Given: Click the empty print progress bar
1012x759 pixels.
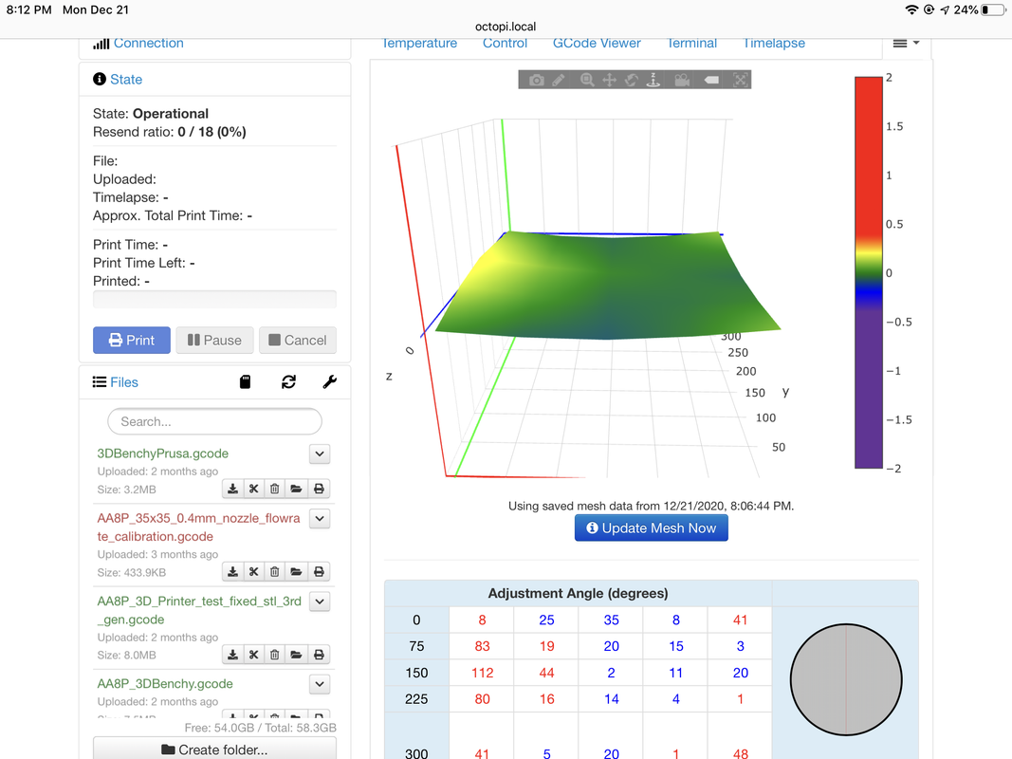Looking at the screenshot, I should coord(214,300).
